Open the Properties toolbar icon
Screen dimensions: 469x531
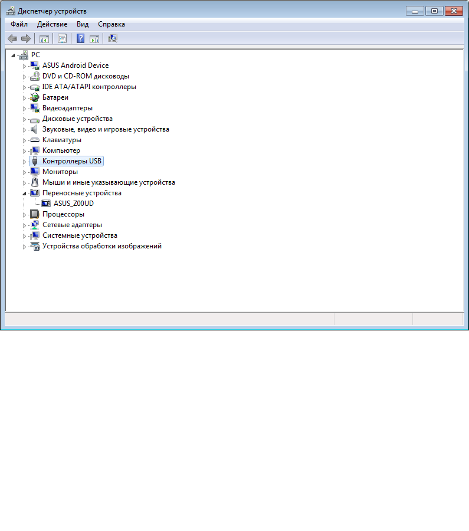[62, 38]
